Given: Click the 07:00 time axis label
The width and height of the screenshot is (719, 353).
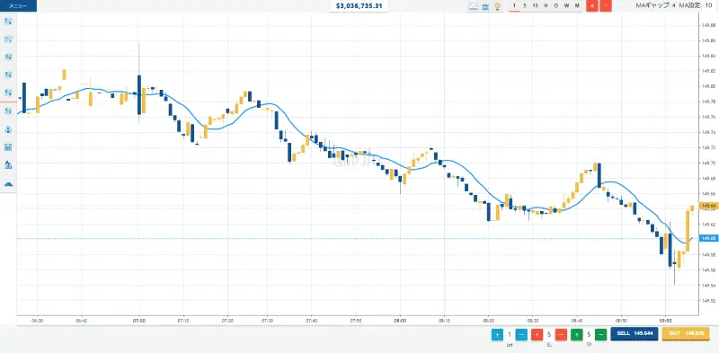Looking at the screenshot, I should (x=139, y=321).
